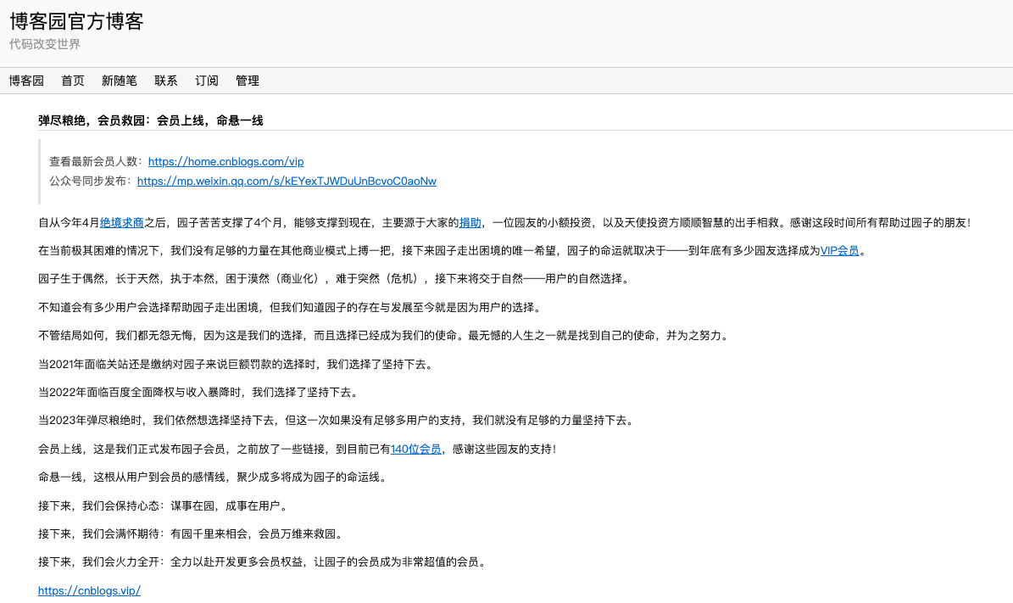Open the post title 弹尽粮绝，会员救园
Viewport: 1013px width, 603px height.
click(151, 121)
